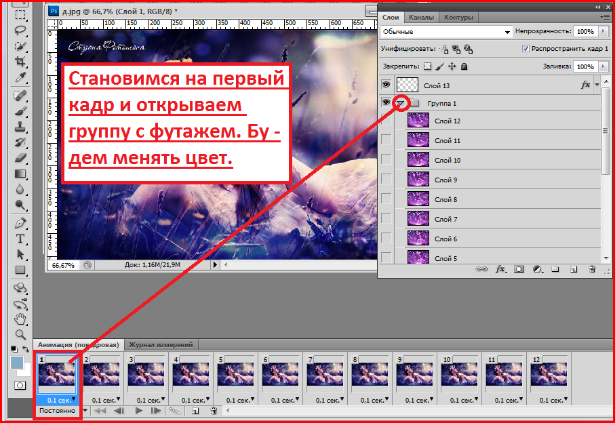Switch to the Контуры tab
This screenshot has height=423, width=615.
coord(458,17)
